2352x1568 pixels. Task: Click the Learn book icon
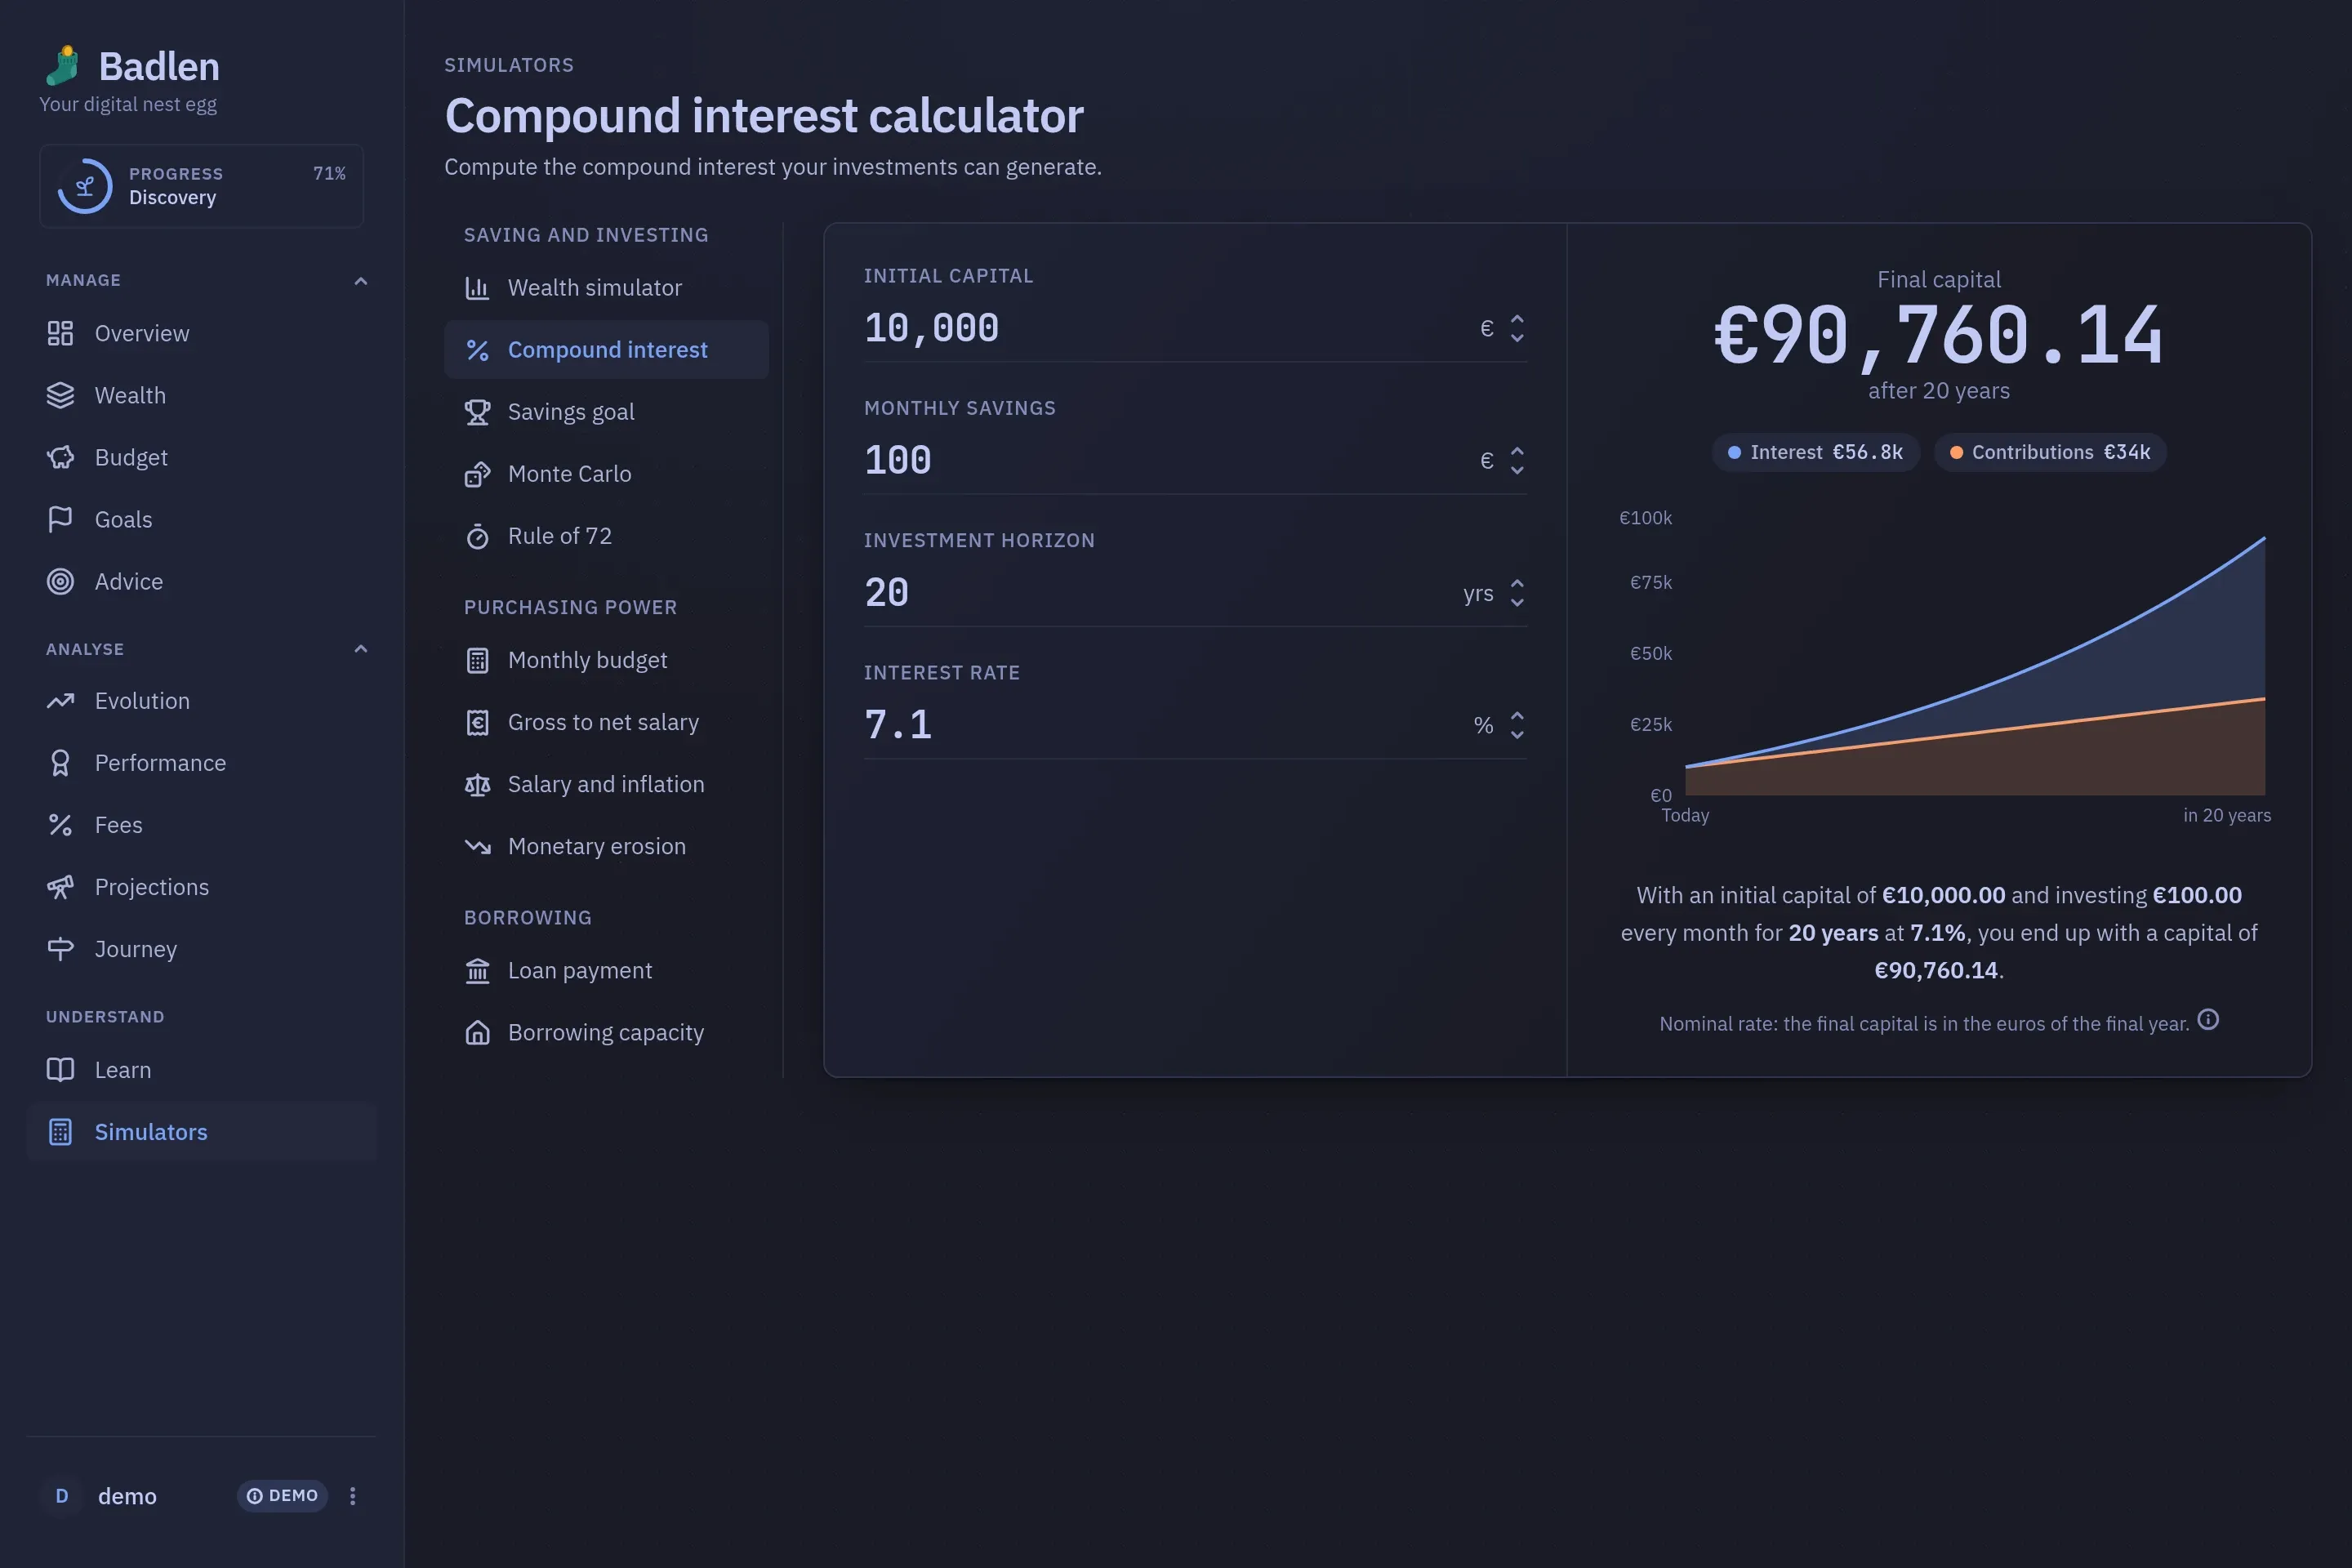60,1070
